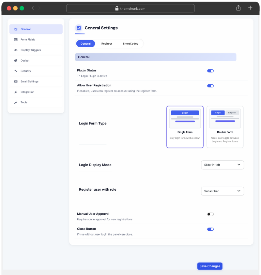
Task: Open the Form Fields settings icon
Action: click(x=16, y=39)
